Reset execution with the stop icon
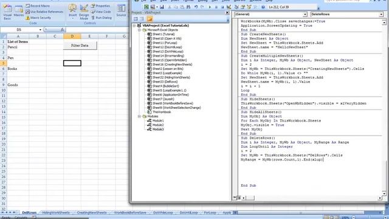 click(x=222, y=7)
